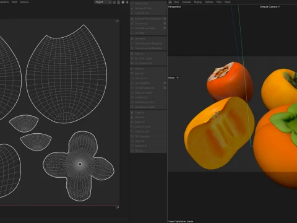
Task: Click the UV Weld command icon
Action: (x=132, y=33)
